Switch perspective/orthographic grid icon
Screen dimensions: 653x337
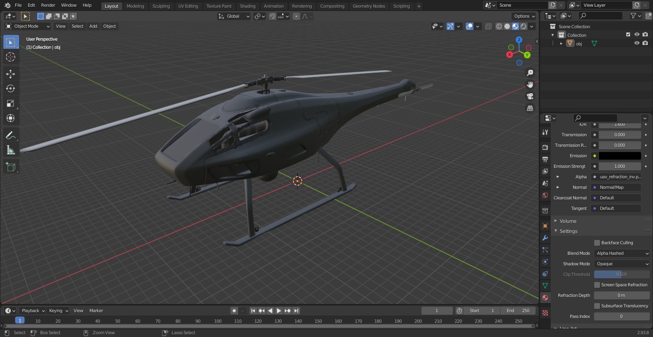[x=530, y=109]
